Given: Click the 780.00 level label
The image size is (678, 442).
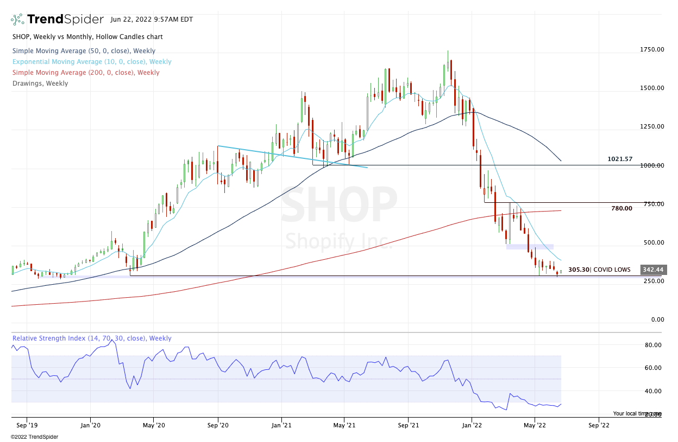Looking at the screenshot, I should pyautogui.click(x=621, y=208).
